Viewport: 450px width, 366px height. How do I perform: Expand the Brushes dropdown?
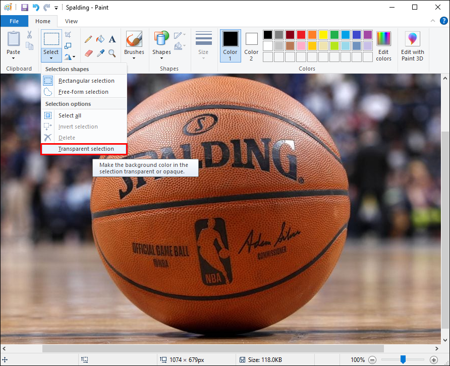coord(134,58)
